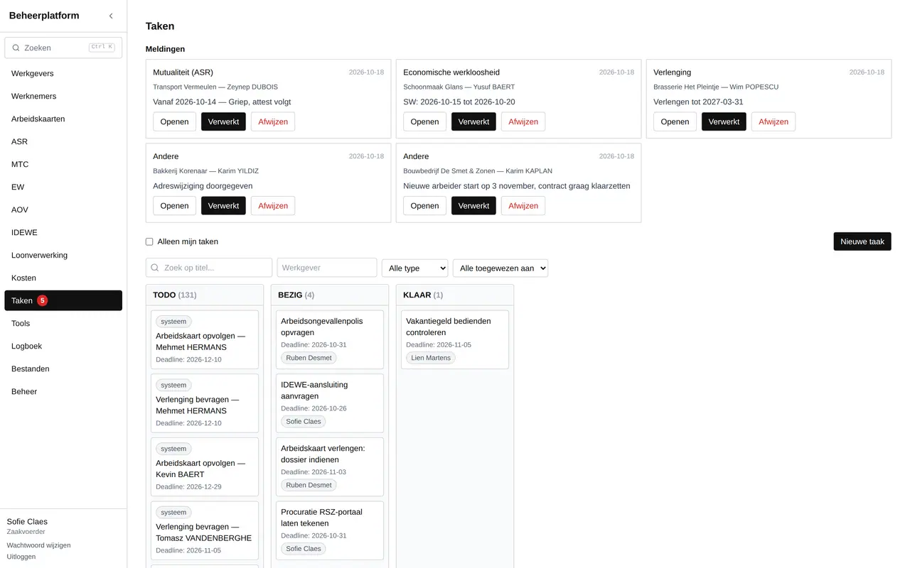Open Kosten in the sidebar
The height and width of the screenshot is (568, 910).
click(x=63, y=278)
